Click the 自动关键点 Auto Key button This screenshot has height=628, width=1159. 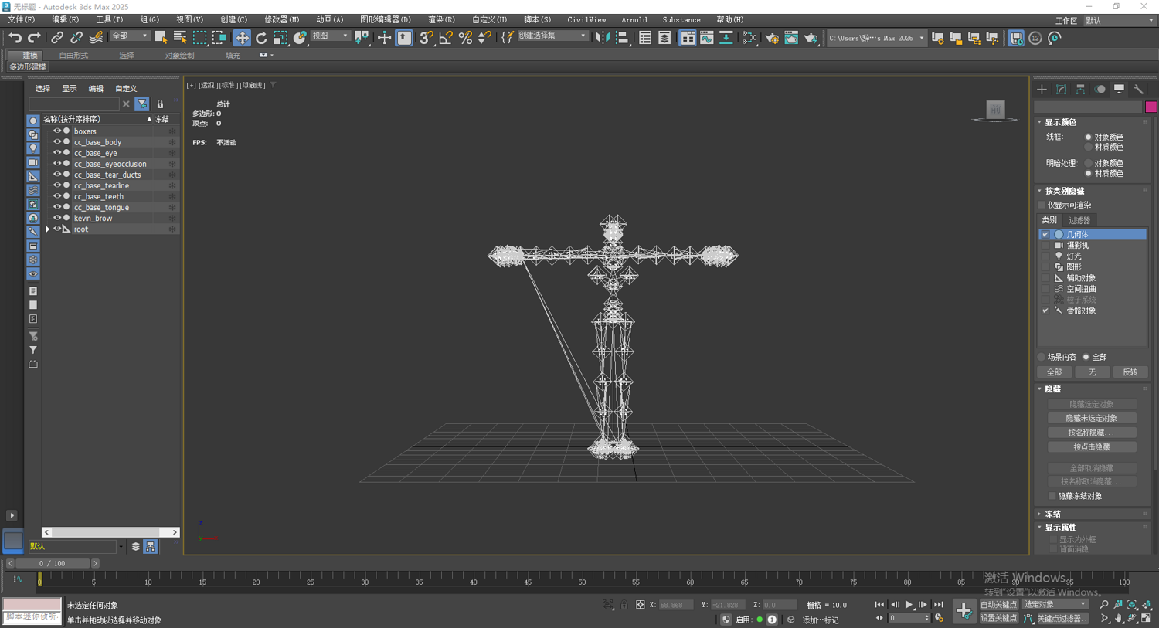pyautogui.click(x=998, y=605)
